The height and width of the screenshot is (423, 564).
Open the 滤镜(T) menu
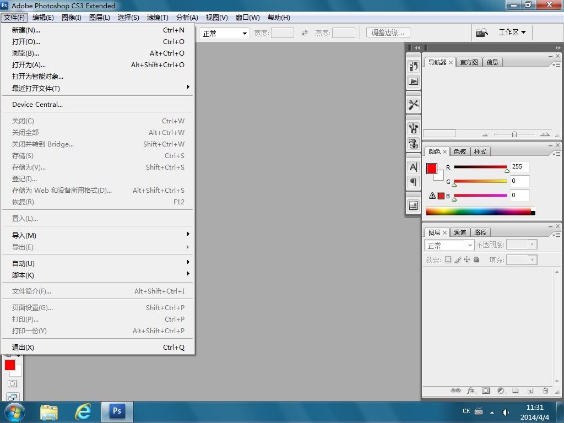tap(157, 17)
